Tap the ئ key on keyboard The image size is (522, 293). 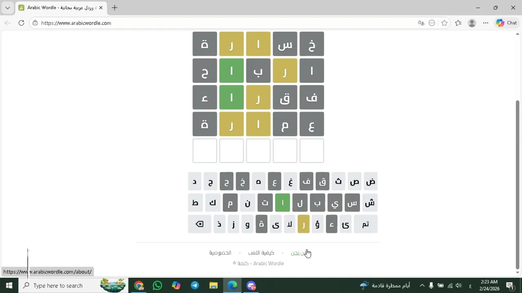click(345, 224)
